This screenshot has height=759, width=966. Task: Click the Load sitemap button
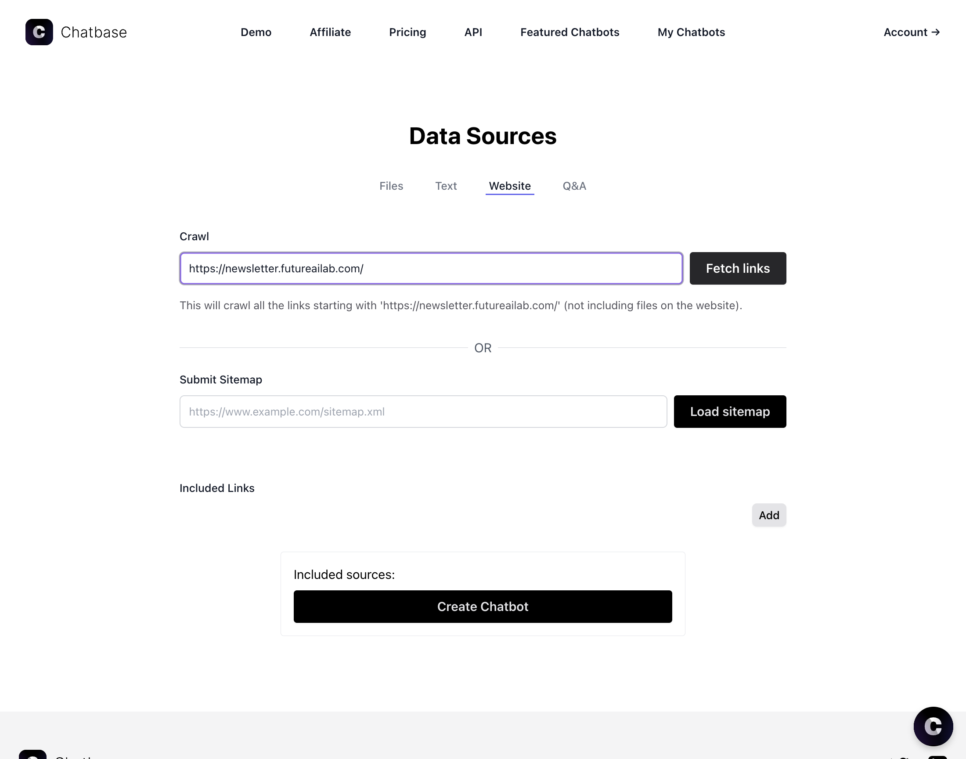pyautogui.click(x=729, y=412)
